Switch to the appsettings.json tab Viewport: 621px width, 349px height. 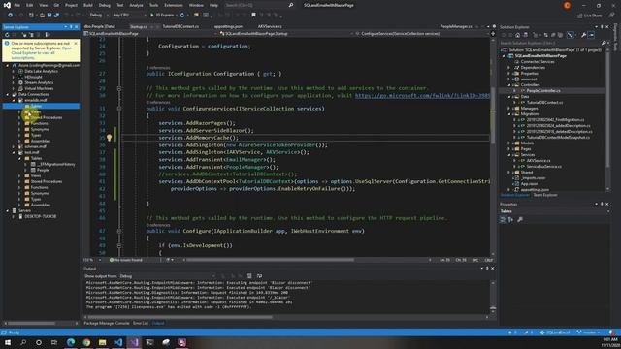pos(228,26)
